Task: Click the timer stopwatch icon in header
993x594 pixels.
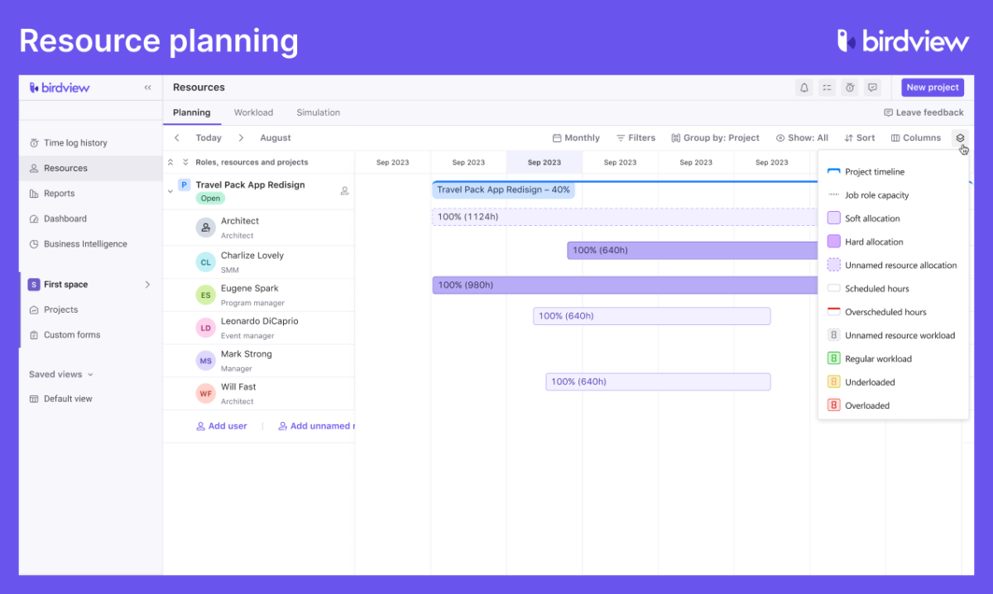Action: [x=850, y=88]
